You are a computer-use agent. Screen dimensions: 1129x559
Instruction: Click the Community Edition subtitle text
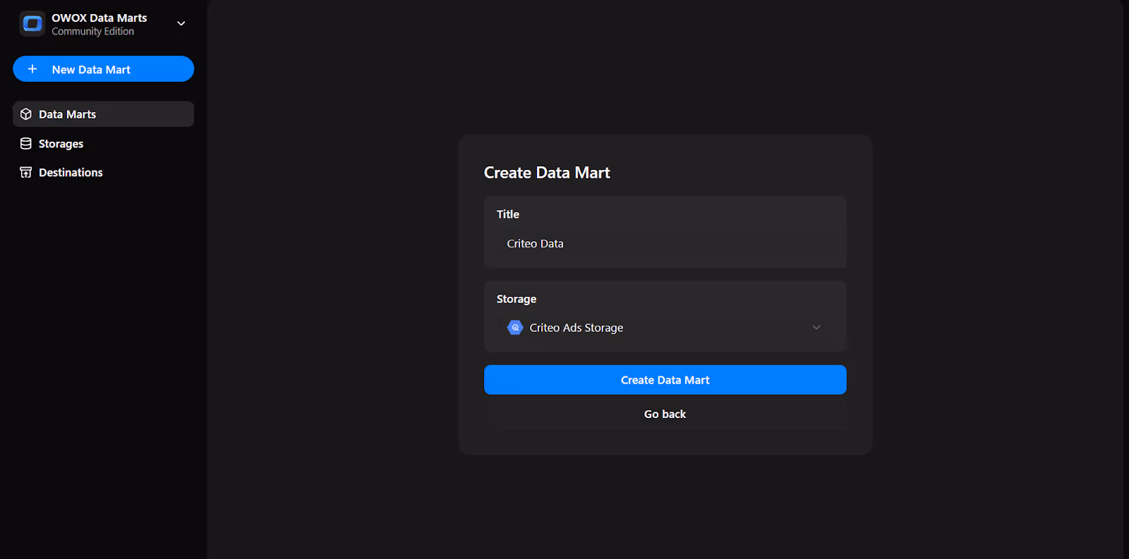pyautogui.click(x=92, y=32)
